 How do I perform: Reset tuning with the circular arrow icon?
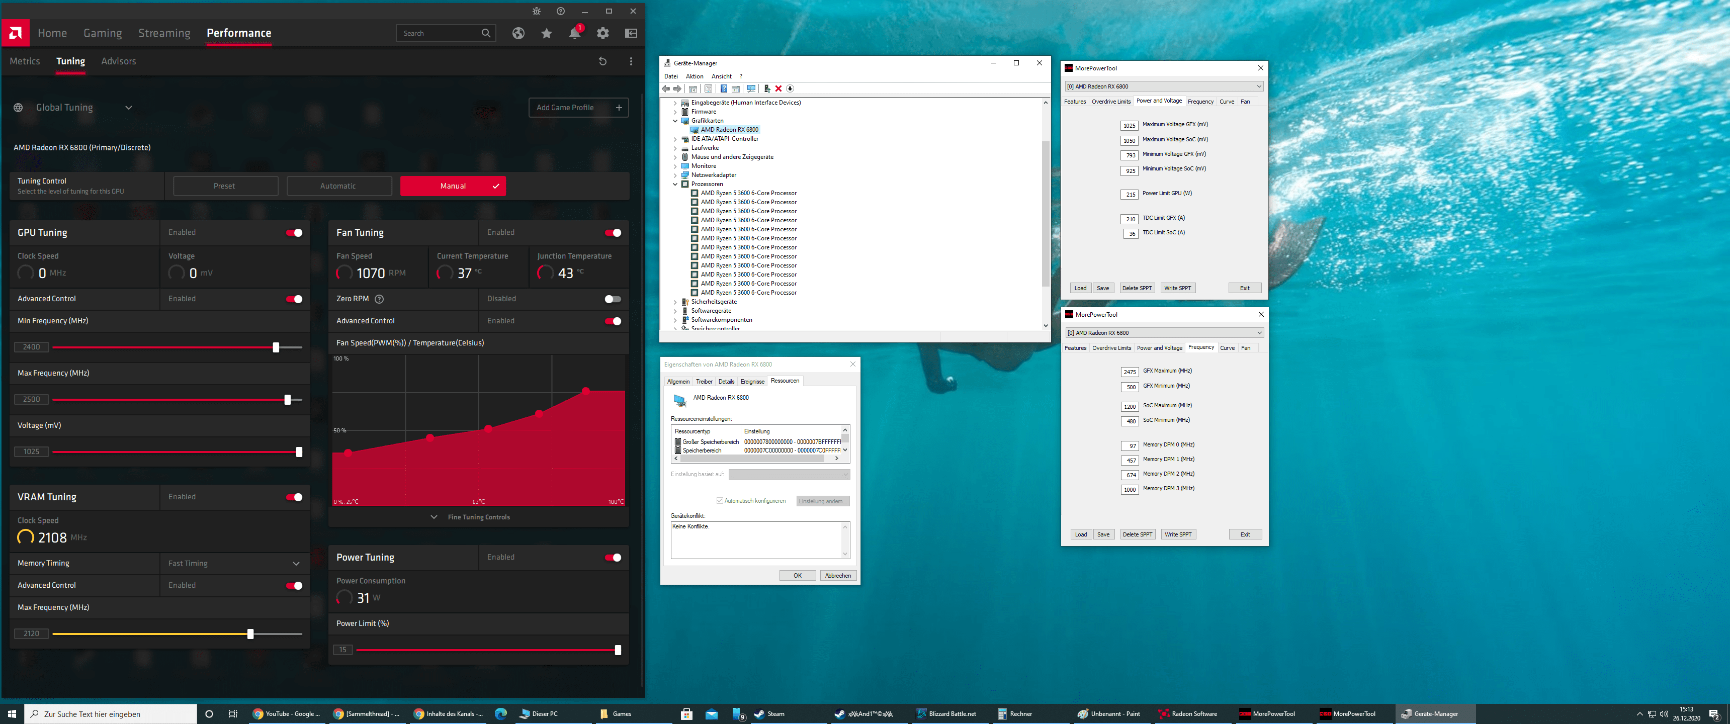[602, 61]
